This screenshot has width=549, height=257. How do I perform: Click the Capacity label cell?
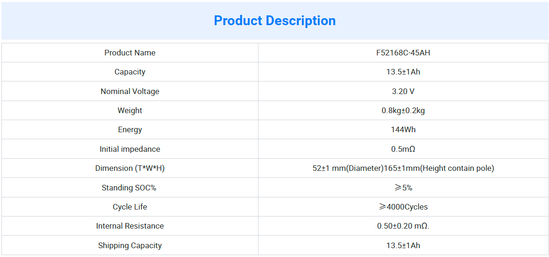tap(130, 72)
